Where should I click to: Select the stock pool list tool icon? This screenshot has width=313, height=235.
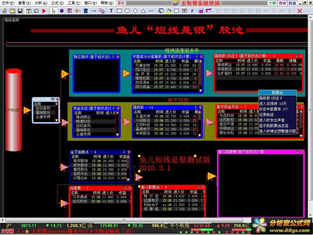coord(69,11)
